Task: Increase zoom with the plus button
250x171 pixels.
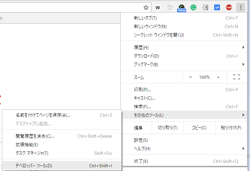Action: [218, 77]
